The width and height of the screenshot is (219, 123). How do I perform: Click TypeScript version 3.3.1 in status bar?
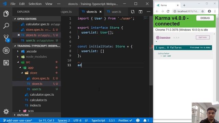tap(112, 120)
